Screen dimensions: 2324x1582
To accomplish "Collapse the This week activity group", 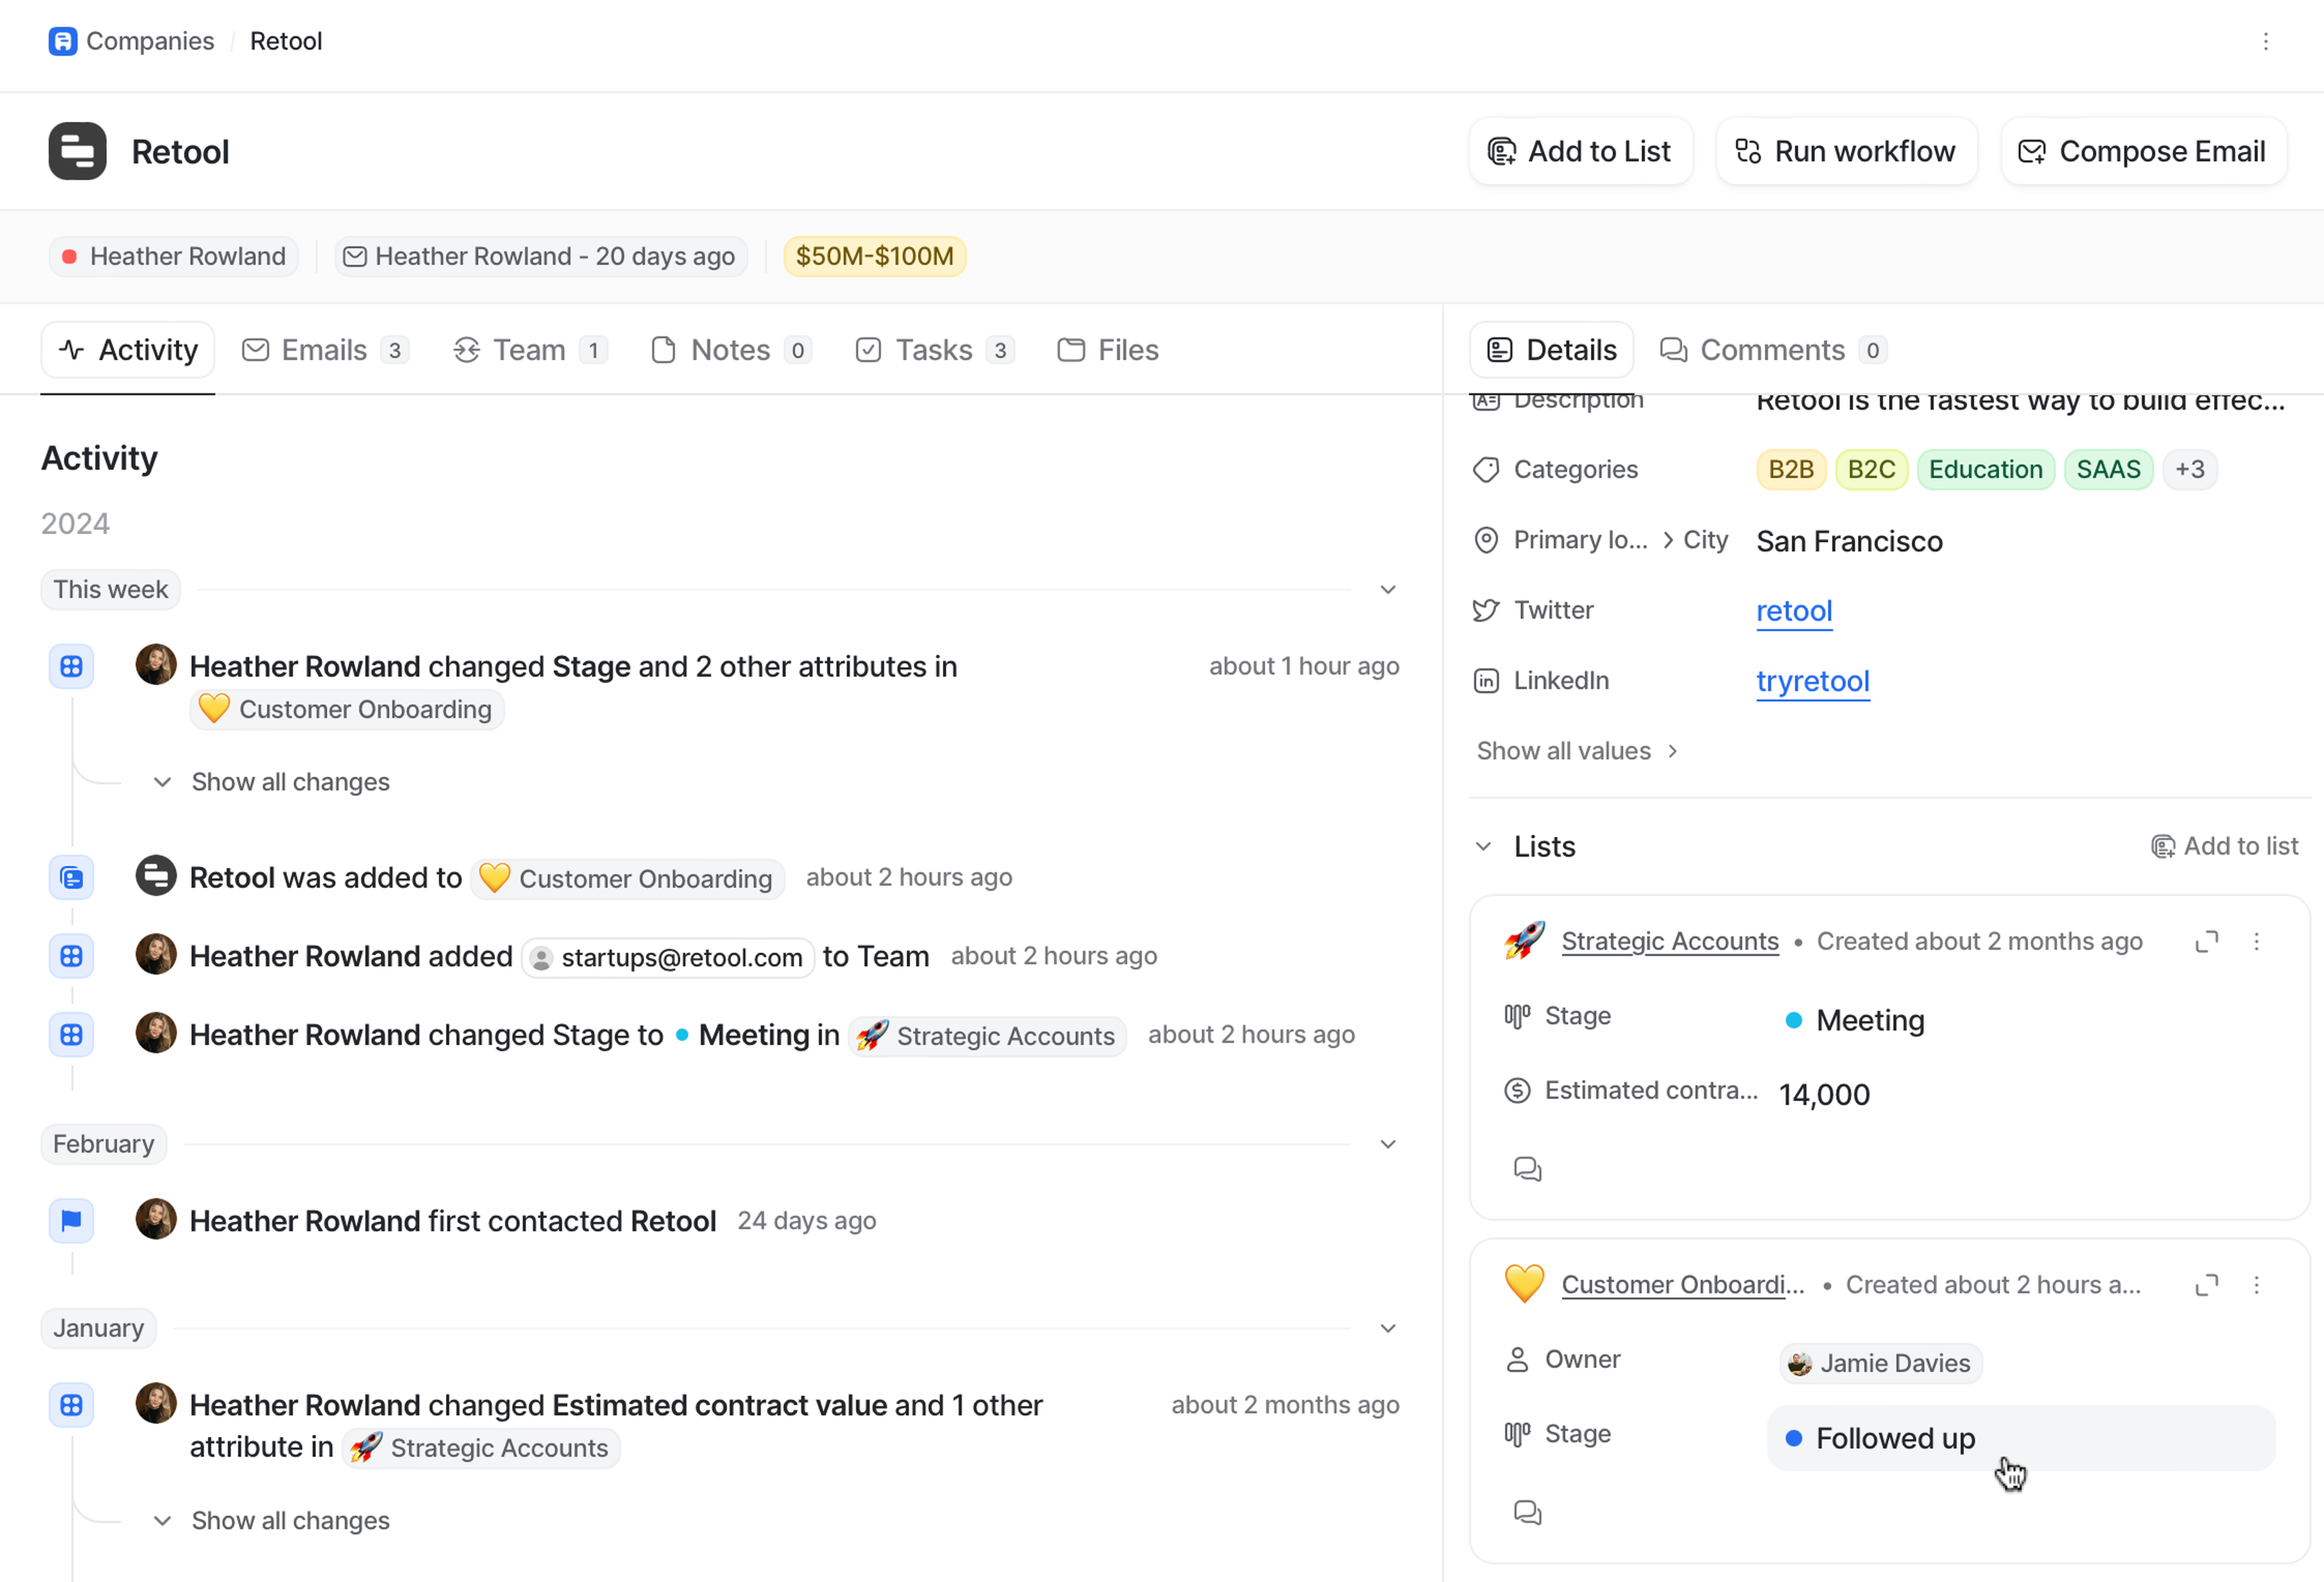I will click(x=1387, y=590).
